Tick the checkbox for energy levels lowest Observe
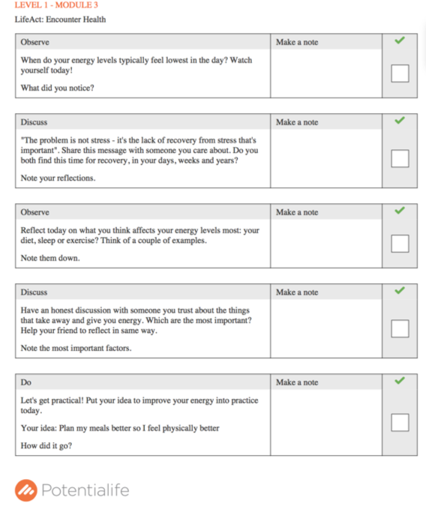 tap(400, 73)
